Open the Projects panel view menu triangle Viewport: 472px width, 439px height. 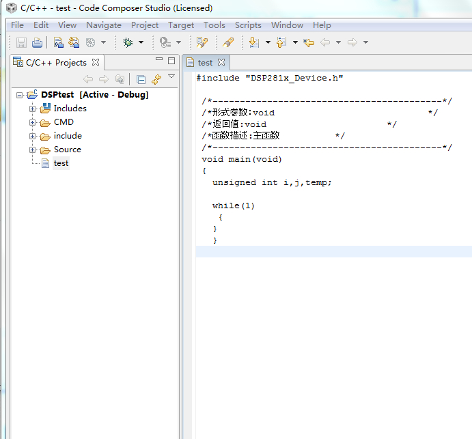click(x=171, y=76)
